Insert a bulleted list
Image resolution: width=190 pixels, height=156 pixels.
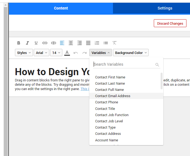click(106, 43)
